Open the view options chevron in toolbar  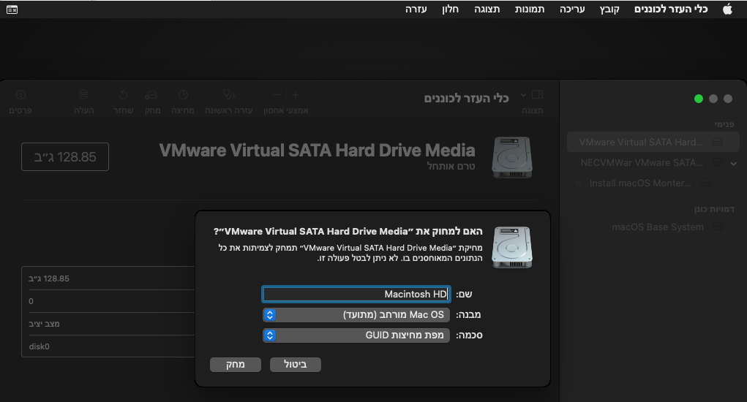pyautogui.click(x=523, y=95)
